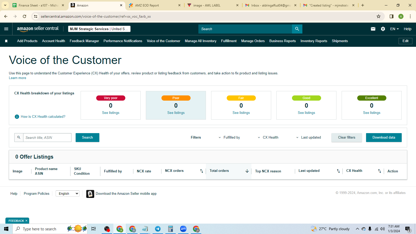Bookmark this page with star icon
The width and height of the screenshot is (416, 234).
379,16
